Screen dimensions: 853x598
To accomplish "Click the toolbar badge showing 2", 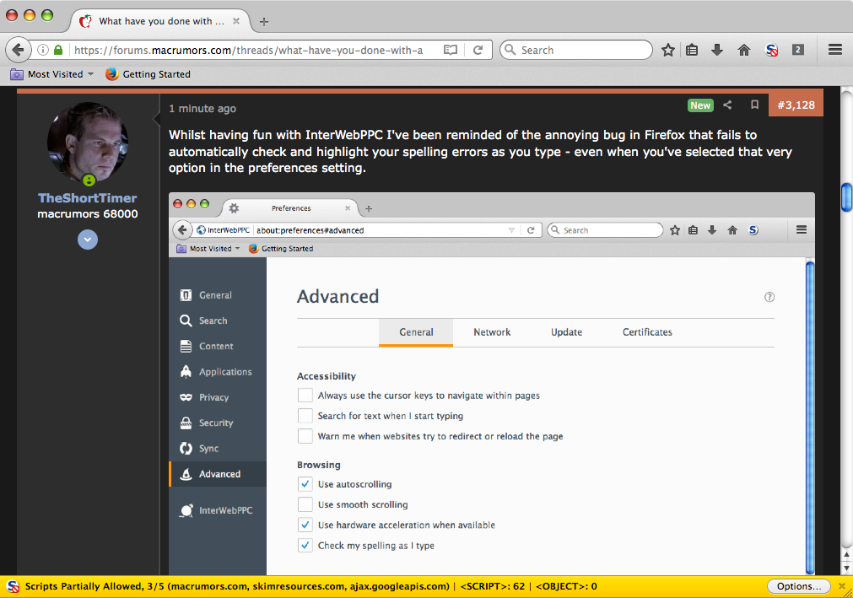I will (798, 50).
